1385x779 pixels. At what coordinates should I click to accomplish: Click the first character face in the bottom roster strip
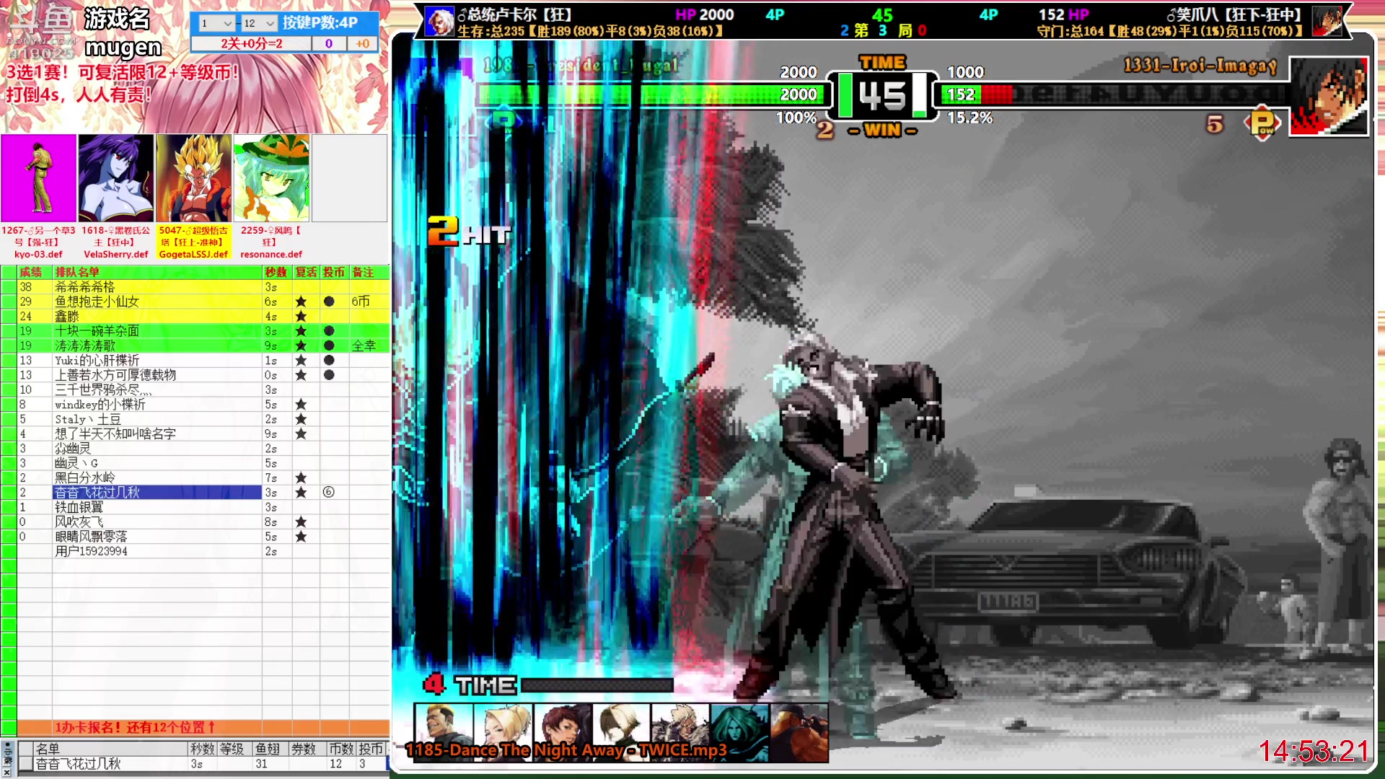(444, 732)
